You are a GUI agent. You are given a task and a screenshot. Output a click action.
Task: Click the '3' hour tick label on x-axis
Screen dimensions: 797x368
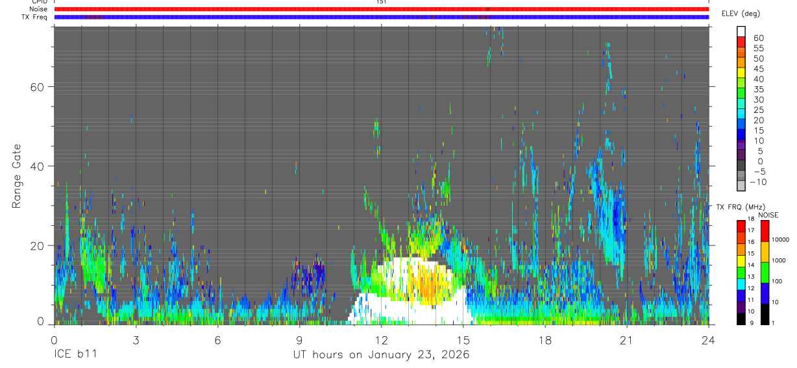(x=136, y=340)
